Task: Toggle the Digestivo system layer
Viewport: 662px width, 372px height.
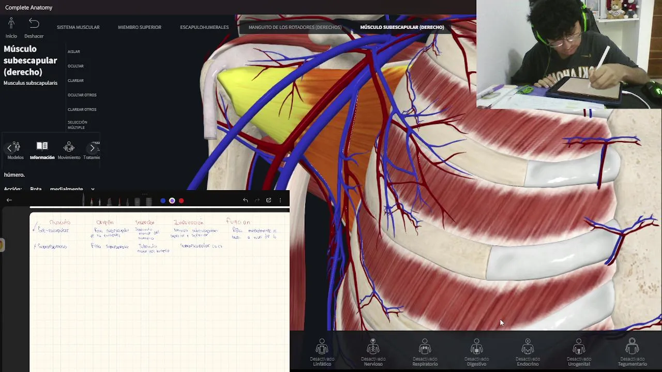Action: (x=476, y=352)
